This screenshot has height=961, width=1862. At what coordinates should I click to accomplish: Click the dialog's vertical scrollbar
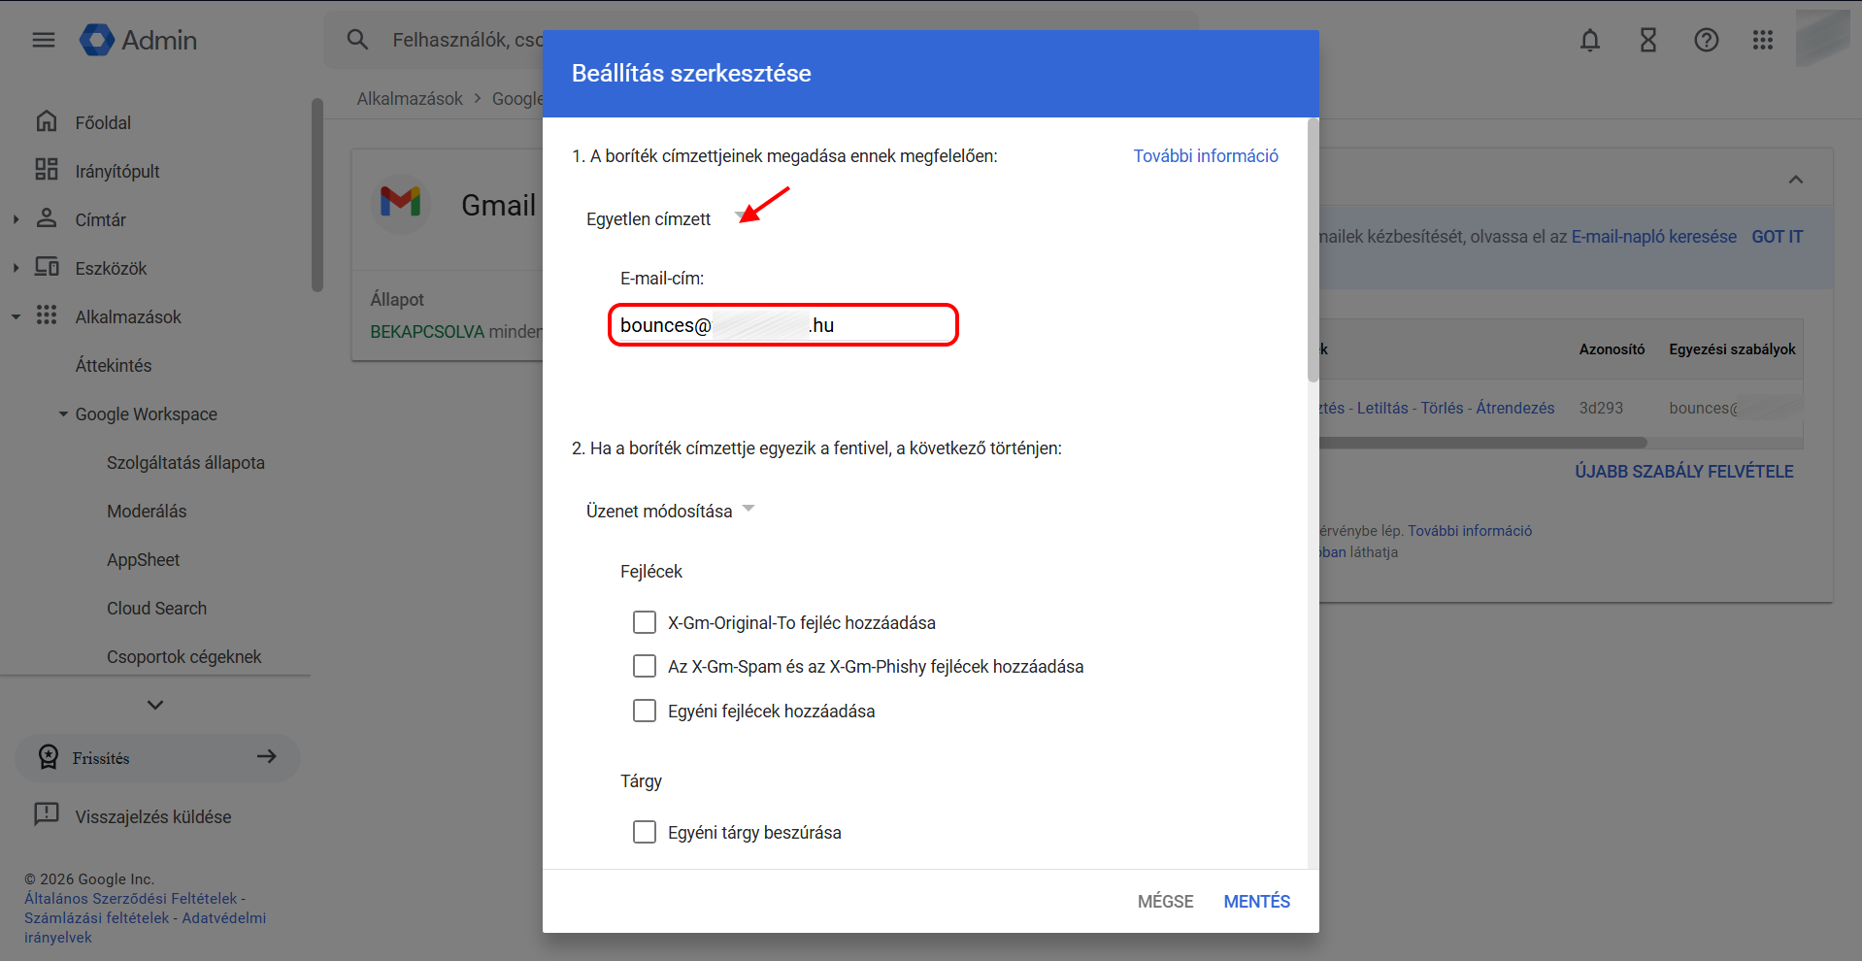tap(1313, 252)
